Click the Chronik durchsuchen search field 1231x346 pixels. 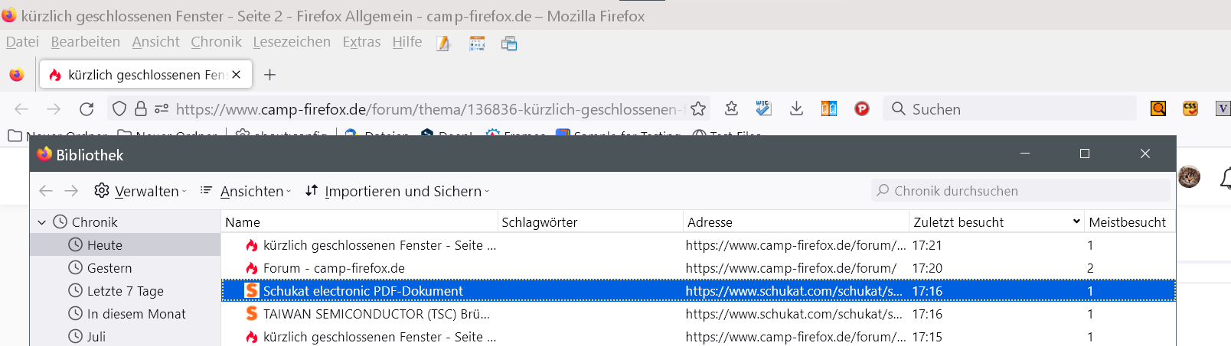click(x=1026, y=191)
